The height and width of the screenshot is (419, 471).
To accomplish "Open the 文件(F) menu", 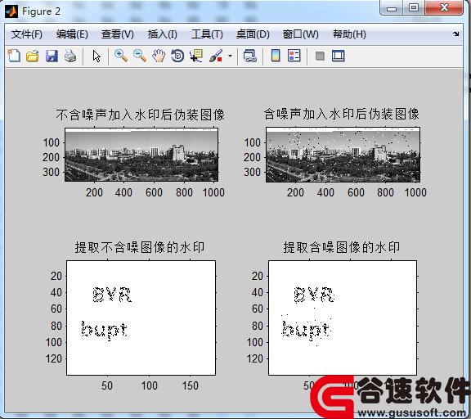I will pyautogui.click(x=27, y=34).
